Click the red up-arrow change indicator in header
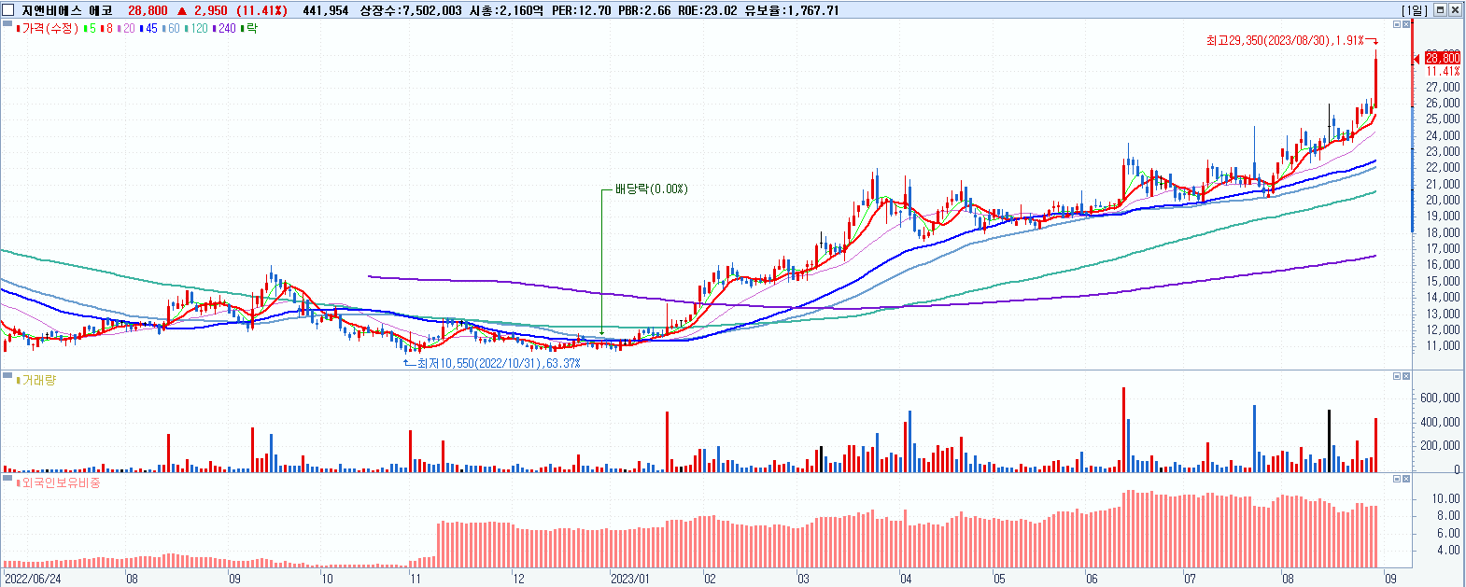Screen dimensions: 1466x587 pos(182,10)
